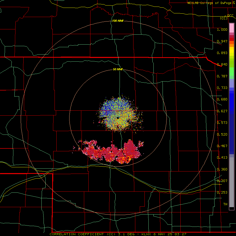Click the 3.1 DEG elevation angle text

pyautogui.click(x=126, y=234)
